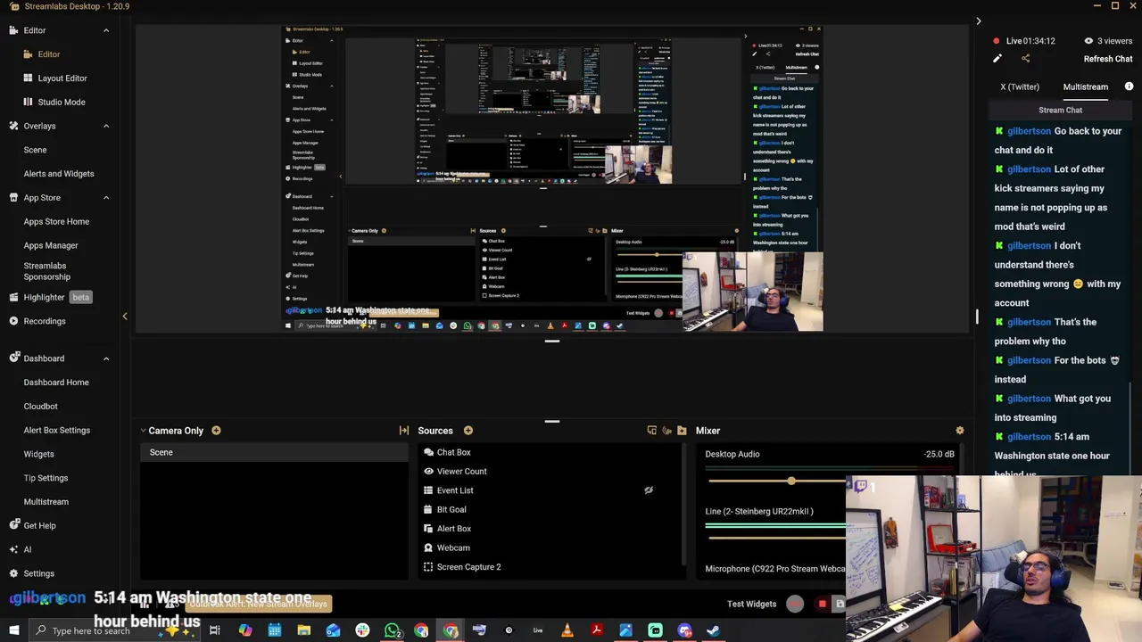The height and width of the screenshot is (642, 1142).
Task: Click the Chat Box source icon
Action: coord(428,452)
